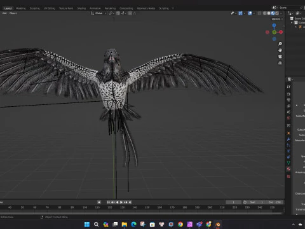This screenshot has width=305, height=229.
Task: Open the viewport shading options dropdown
Action: click(x=281, y=13)
